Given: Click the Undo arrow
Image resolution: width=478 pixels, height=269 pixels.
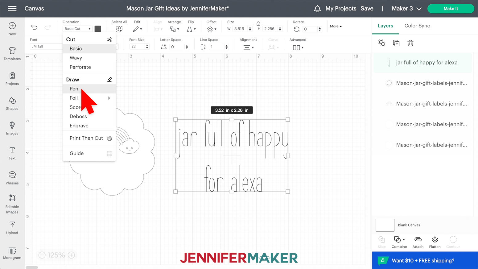Looking at the screenshot, I should click(x=34, y=27).
